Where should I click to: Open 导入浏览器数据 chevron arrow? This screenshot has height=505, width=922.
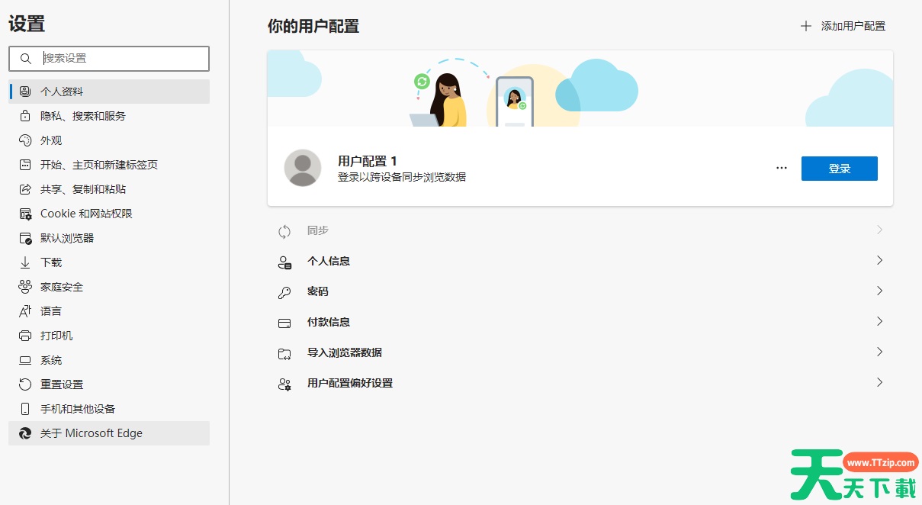[879, 352]
